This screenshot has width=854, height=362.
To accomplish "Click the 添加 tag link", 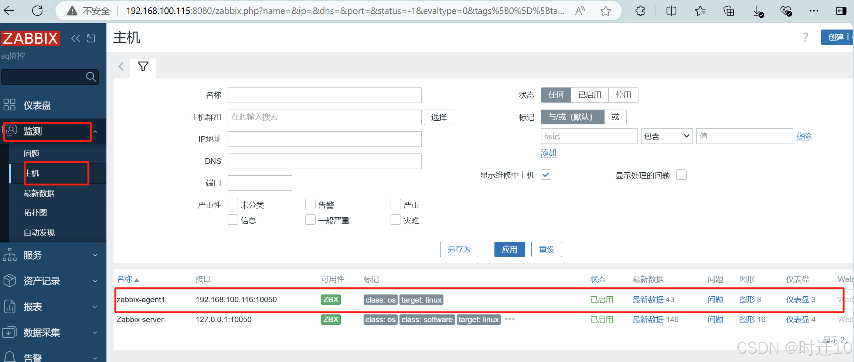I will pos(548,152).
